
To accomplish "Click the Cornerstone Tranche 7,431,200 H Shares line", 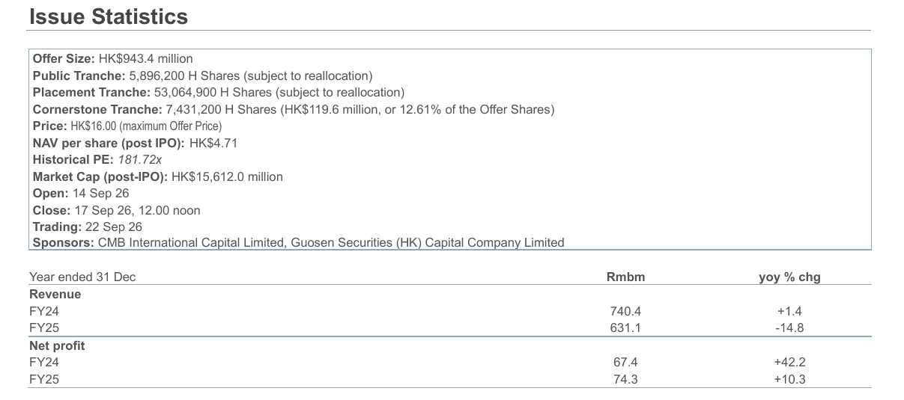I will [x=294, y=110].
